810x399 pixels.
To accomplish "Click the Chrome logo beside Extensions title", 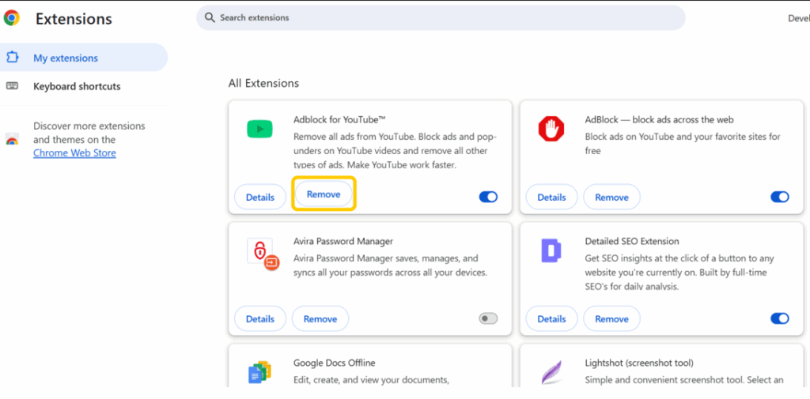I will (11, 18).
